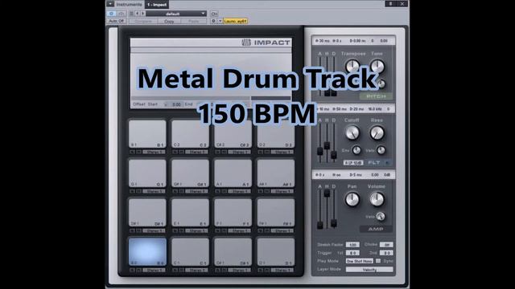Trigger the C#1 drum pad

[233, 251]
